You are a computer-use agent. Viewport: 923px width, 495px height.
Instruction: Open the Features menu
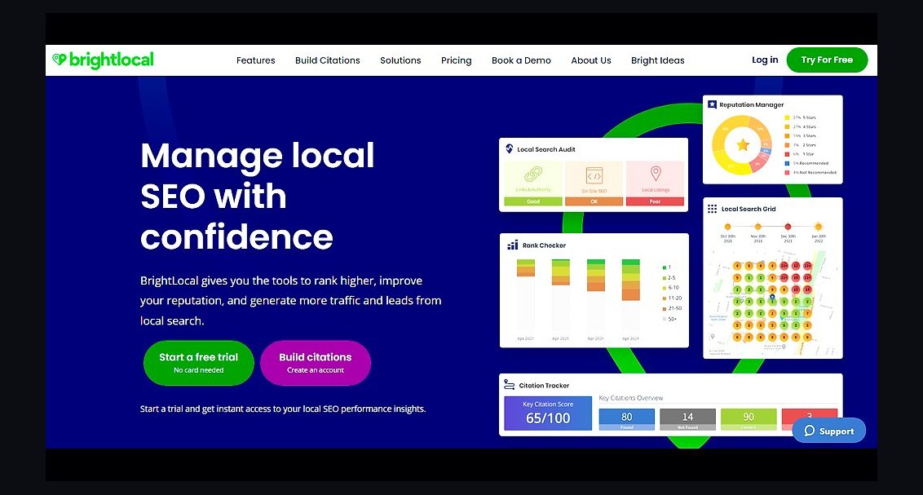[255, 60]
